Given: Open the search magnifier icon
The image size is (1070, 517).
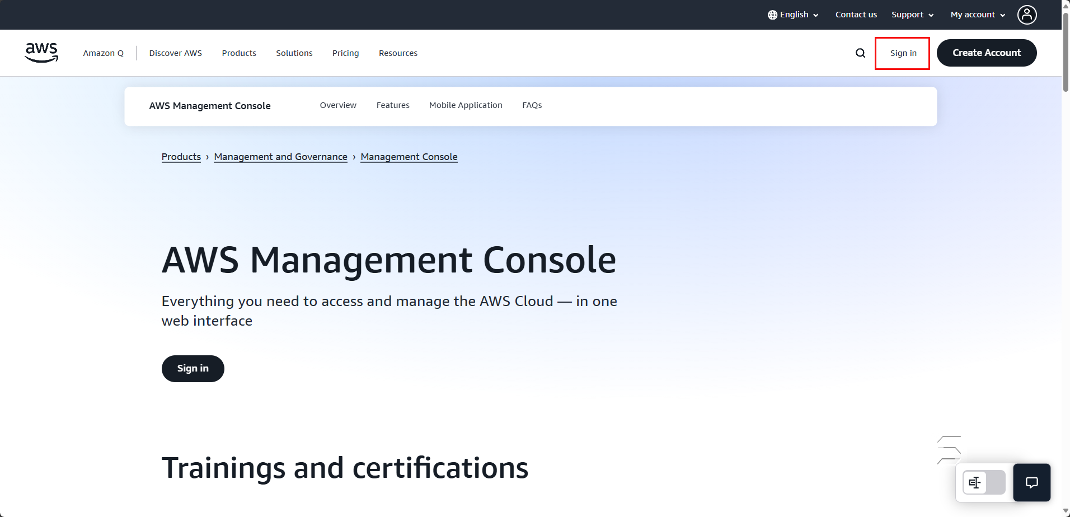Looking at the screenshot, I should 860,53.
